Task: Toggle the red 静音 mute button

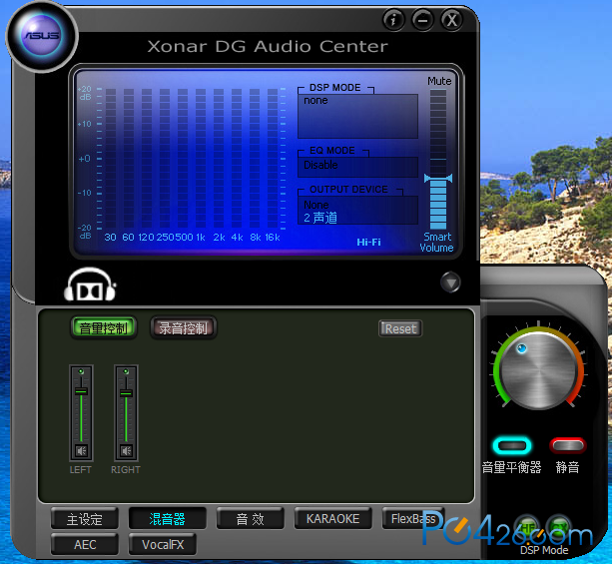Action: (567, 445)
